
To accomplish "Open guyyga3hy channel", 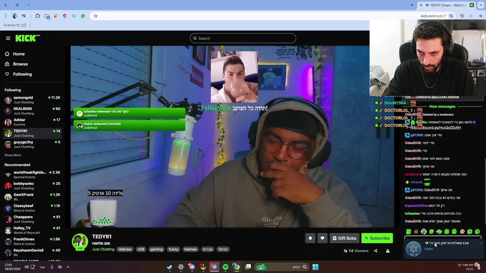I will tap(32, 144).
